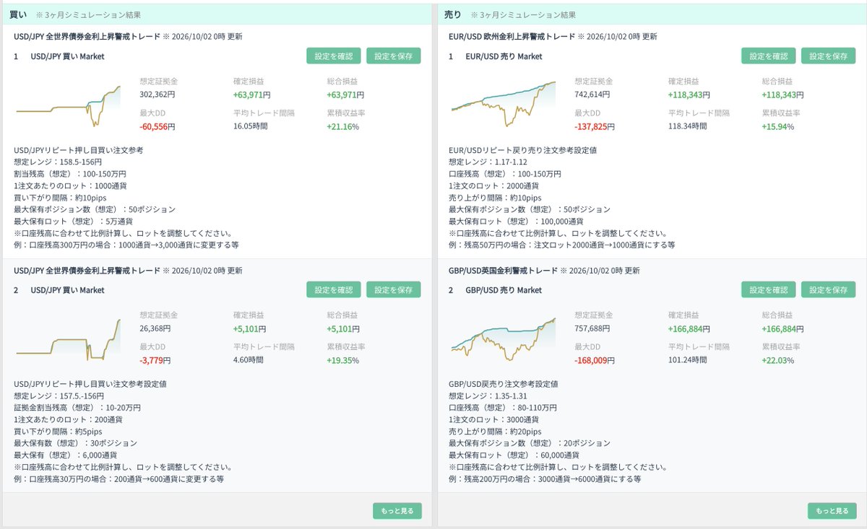The width and height of the screenshot is (867, 529).
Task: Click the +19.35% cumulative return
Action: click(343, 360)
